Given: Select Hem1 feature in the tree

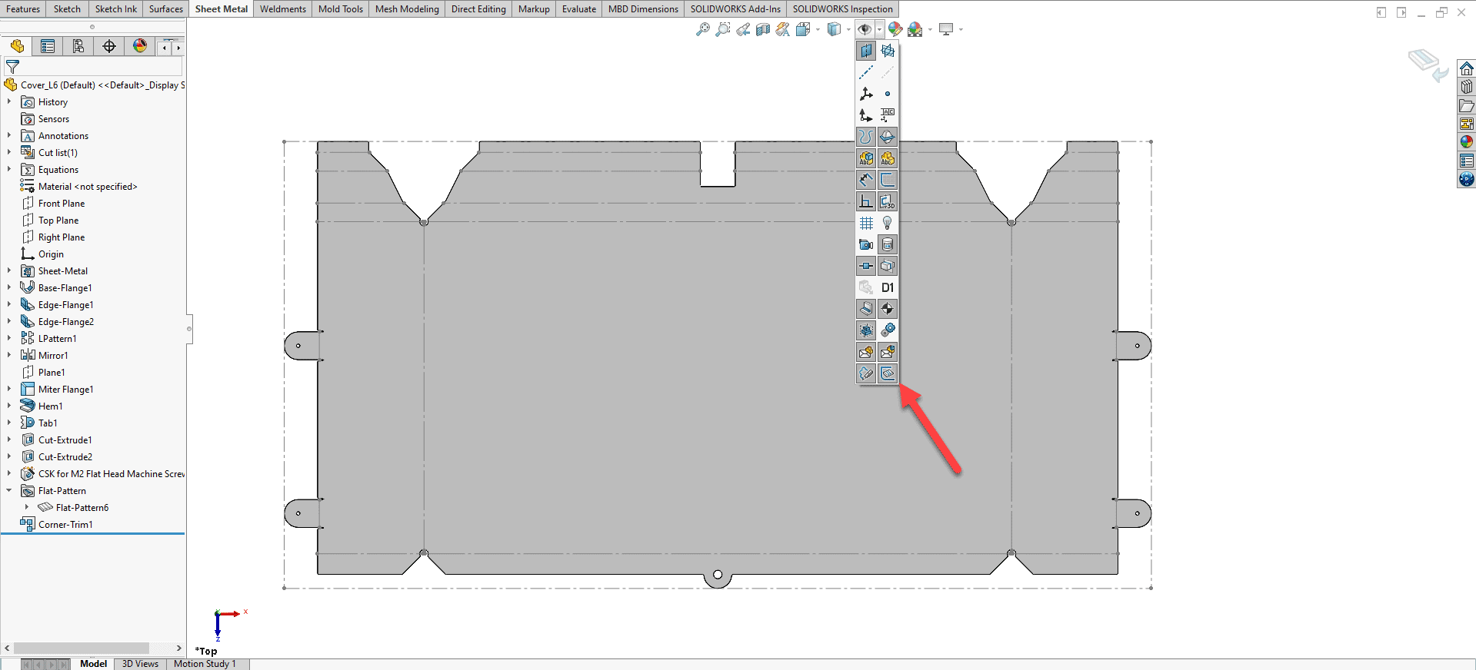Looking at the screenshot, I should click(50, 406).
